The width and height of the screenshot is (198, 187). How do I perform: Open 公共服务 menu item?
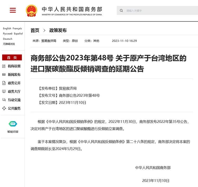14,108
